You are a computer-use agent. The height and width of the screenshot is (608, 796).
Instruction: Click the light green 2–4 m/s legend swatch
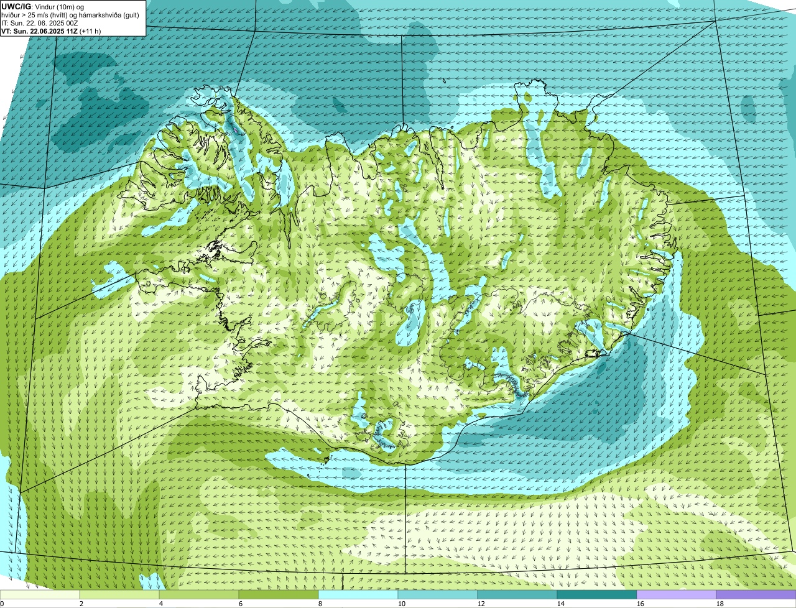click(119, 595)
